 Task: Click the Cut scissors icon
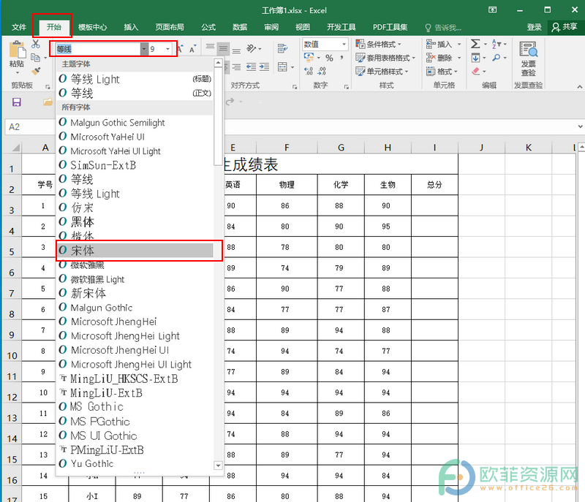click(x=36, y=44)
